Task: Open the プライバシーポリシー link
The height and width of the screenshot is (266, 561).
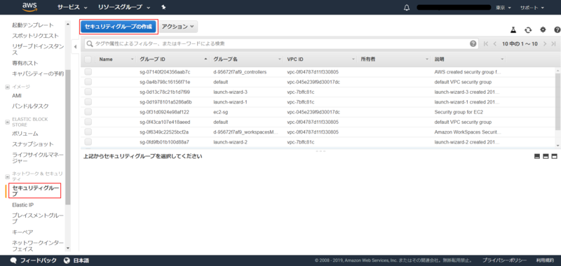Action: click(504, 260)
